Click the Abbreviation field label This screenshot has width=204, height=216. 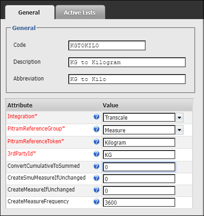point(29,79)
